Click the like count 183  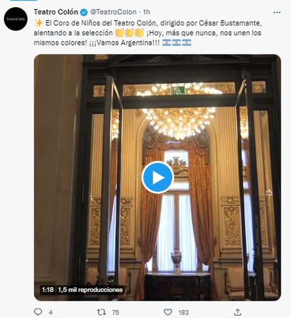pos(183,313)
